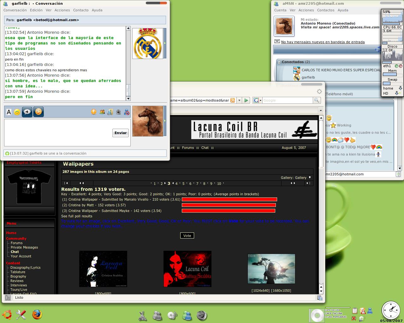Open the Forums link in site navigation bar

click(188, 148)
